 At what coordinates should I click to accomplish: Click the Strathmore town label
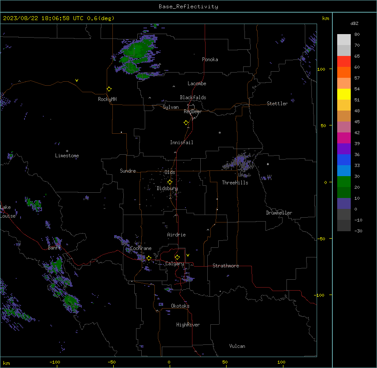pyautogui.click(x=226, y=266)
